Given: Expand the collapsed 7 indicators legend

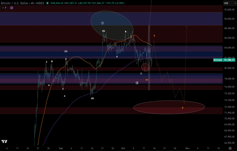Looking at the screenshot, I should (4, 8).
